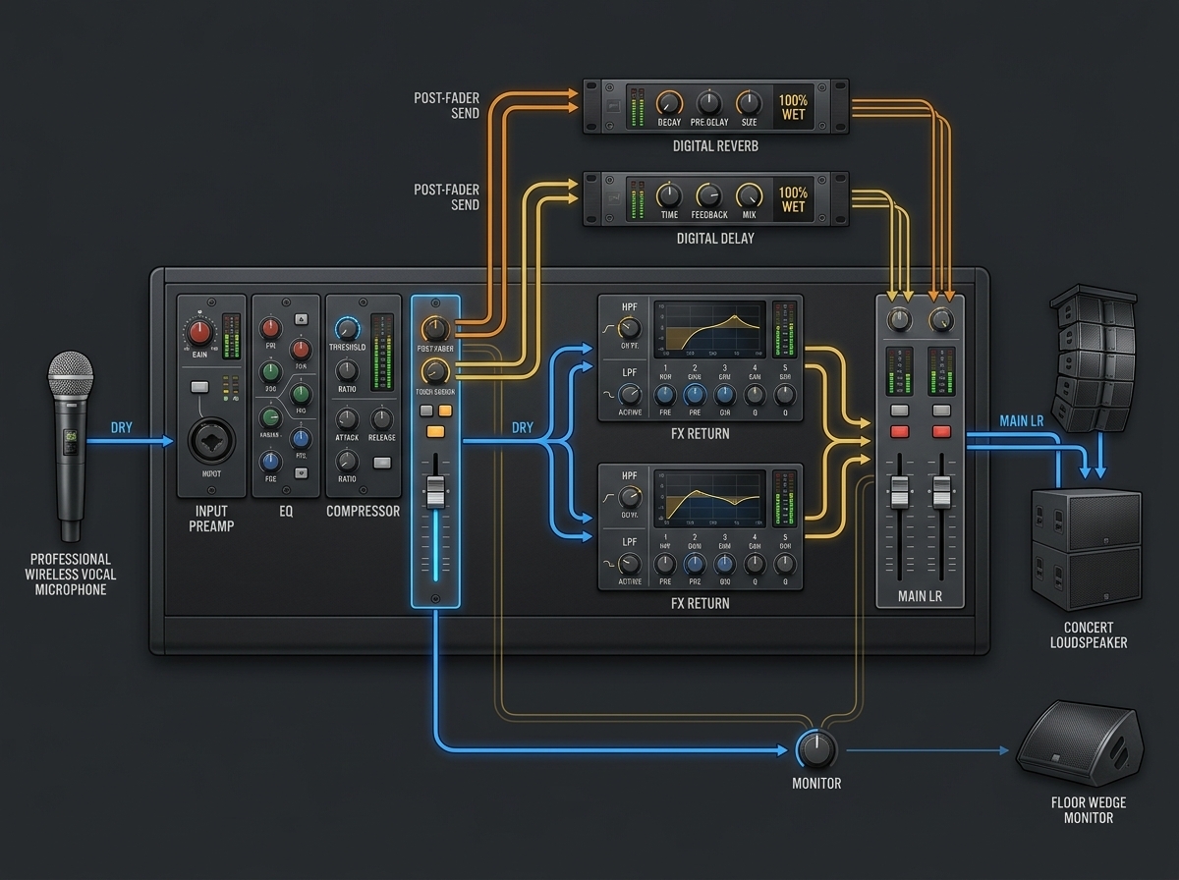Click the DIGITAL REVERB label
The image size is (1179, 880).
[x=715, y=146]
